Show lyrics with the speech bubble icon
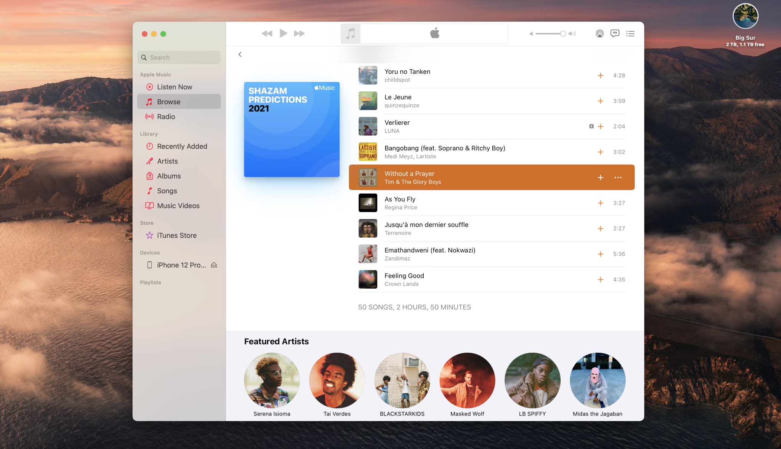781x449 pixels. (x=615, y=34)
